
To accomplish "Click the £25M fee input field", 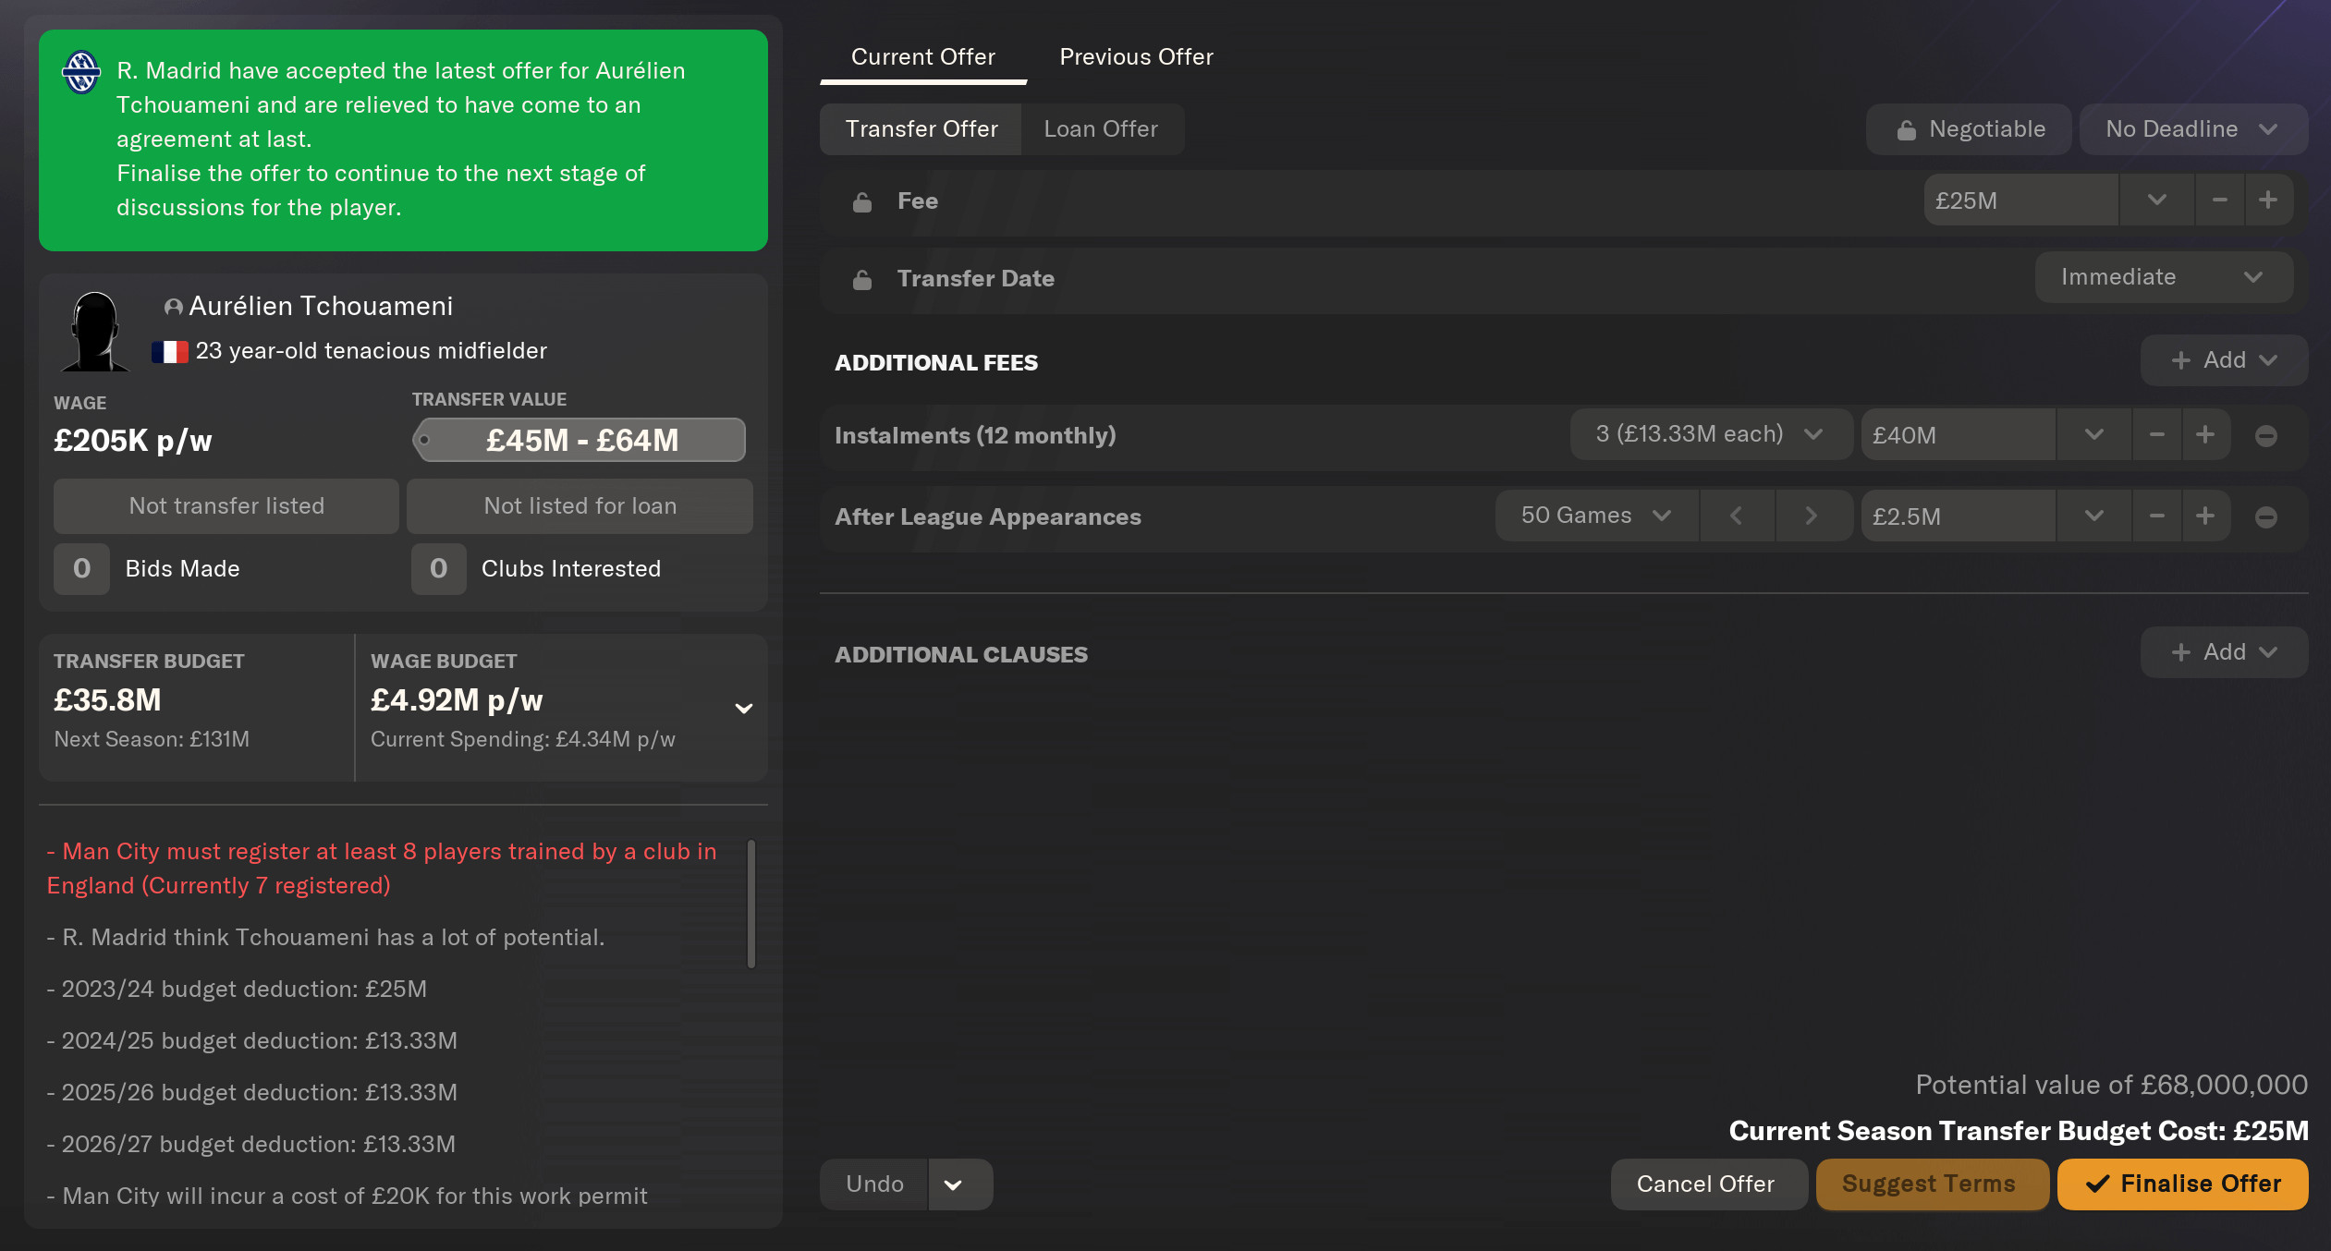I will tap(2020, 200).
